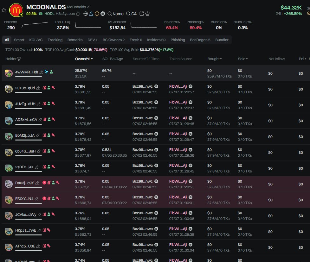Switch to the Insiders 69 tab
This screenshot has width=310, height=262.
point(156,40)
